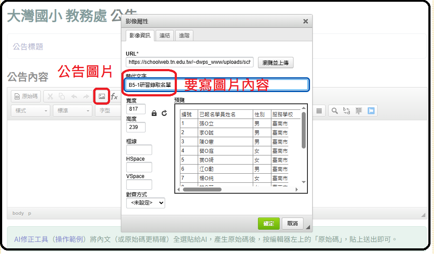Click the formula fx icon
Screen dimensions: 434x254
coord(114,96)
